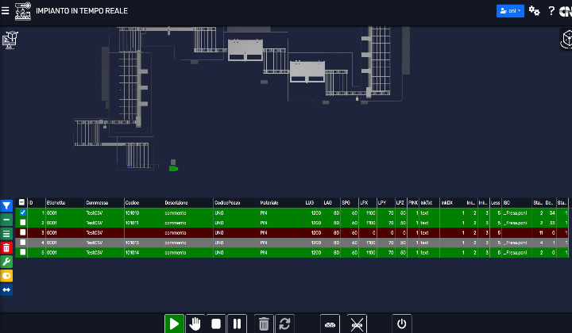Image resolution: width=572 pixels, height=333 pixels.
Task: Click the pause button
Action: click(237, 323)
